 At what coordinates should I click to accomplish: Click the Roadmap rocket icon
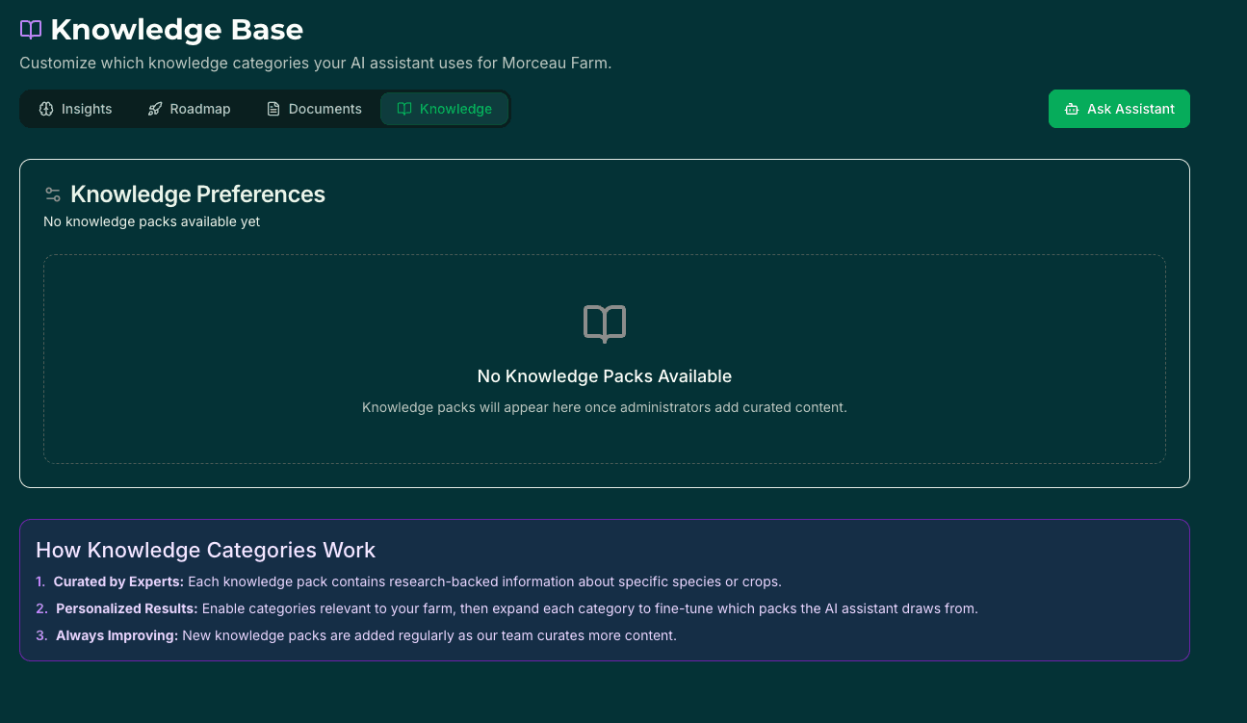(155, 109)
